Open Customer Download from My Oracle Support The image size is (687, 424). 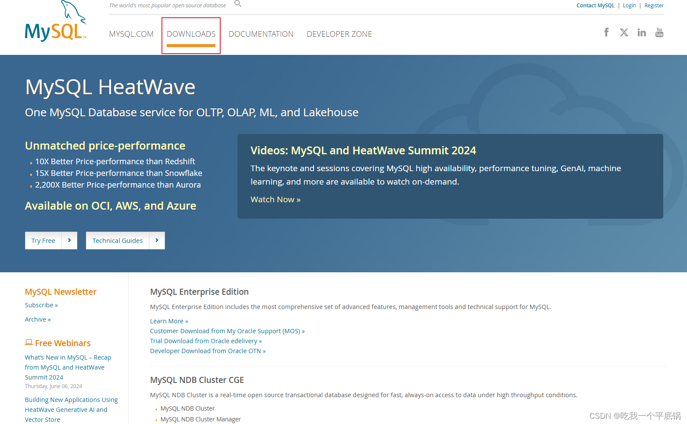228,331
